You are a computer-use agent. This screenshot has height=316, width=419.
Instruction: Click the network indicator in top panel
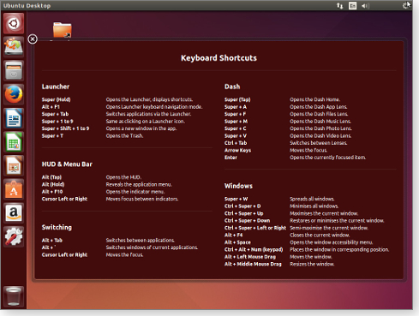point(339,6)
